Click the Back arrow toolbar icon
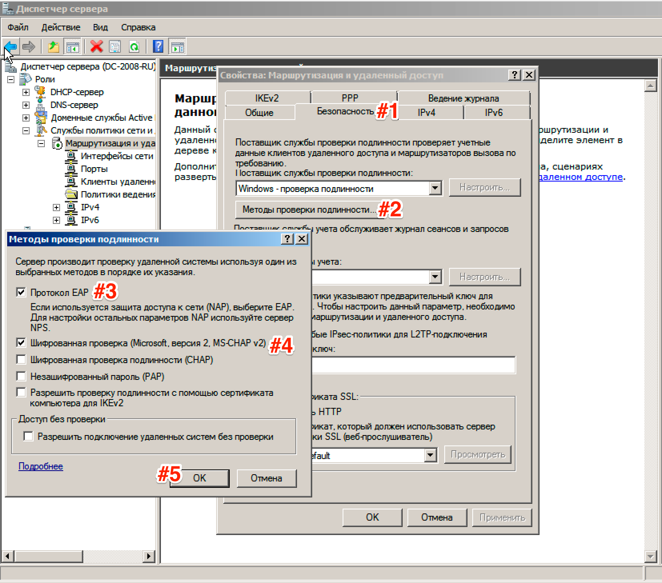This screenshot has height=583, width=662. [x=10, y=47]
